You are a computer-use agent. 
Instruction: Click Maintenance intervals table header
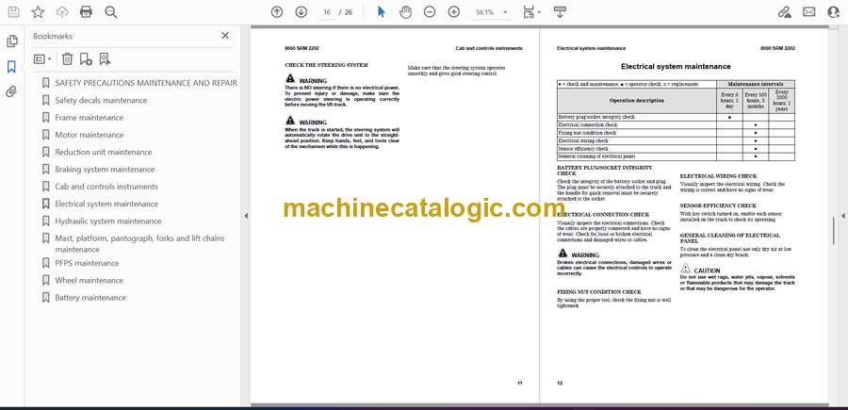coord(756,85)
